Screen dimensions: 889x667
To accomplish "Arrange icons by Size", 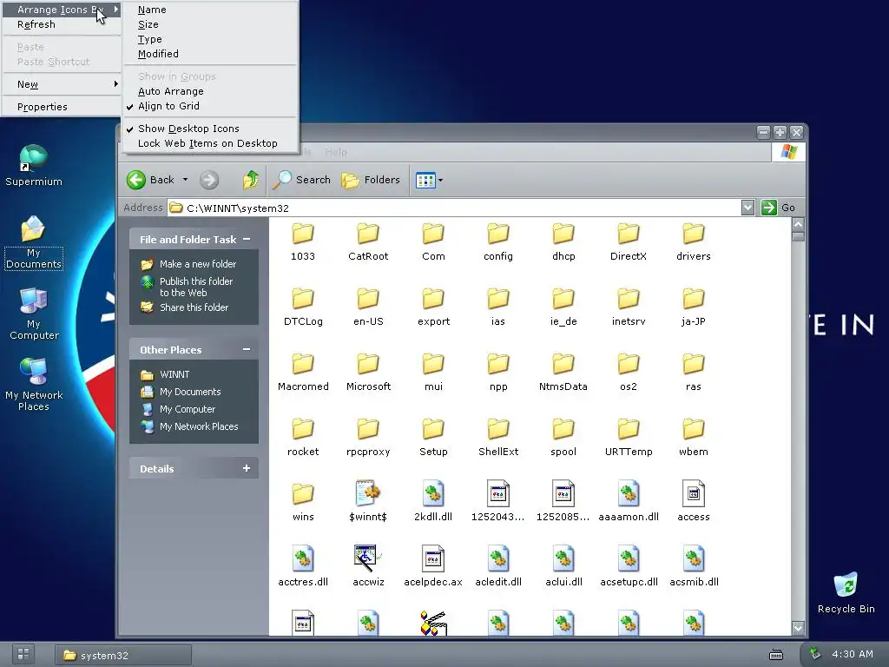I will coord(210,24).
